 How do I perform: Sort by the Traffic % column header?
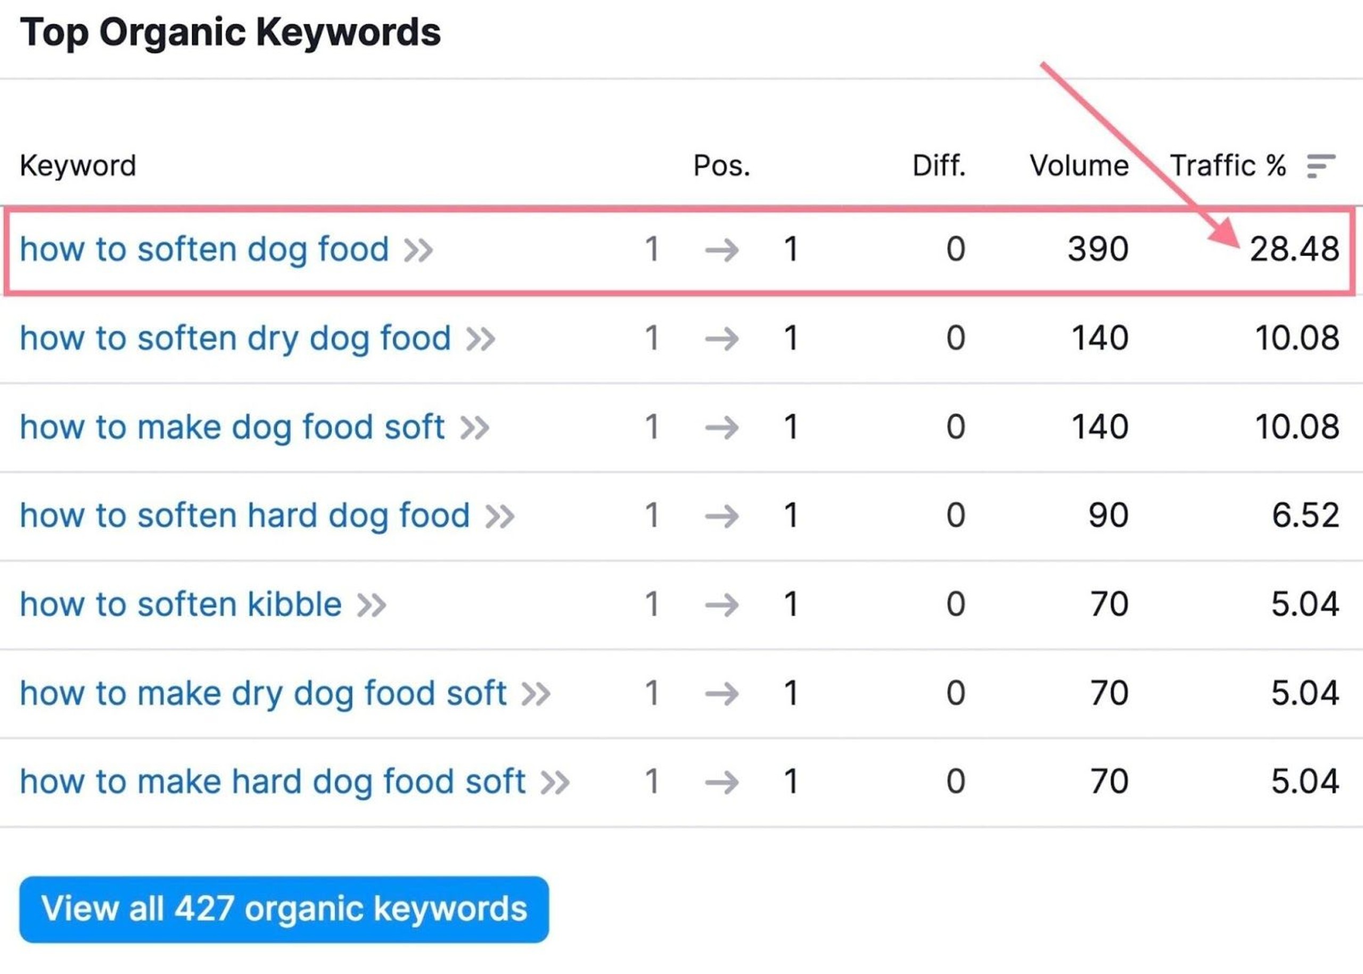click(1227, 166)
